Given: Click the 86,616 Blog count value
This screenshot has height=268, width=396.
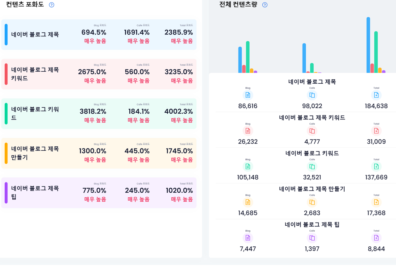Looking at the screenshot, I should [248, 106].
